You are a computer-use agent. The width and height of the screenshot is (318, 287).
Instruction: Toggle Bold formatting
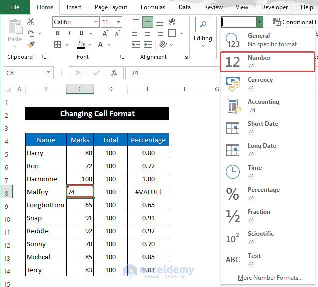tap(57, 33)
